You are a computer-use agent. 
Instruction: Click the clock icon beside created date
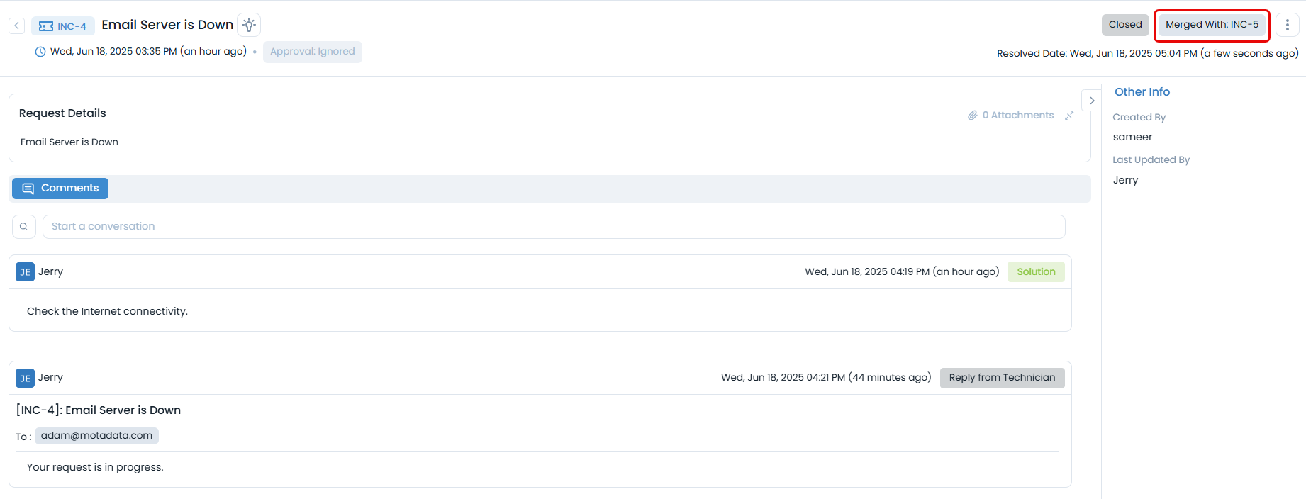coord(40,52)
